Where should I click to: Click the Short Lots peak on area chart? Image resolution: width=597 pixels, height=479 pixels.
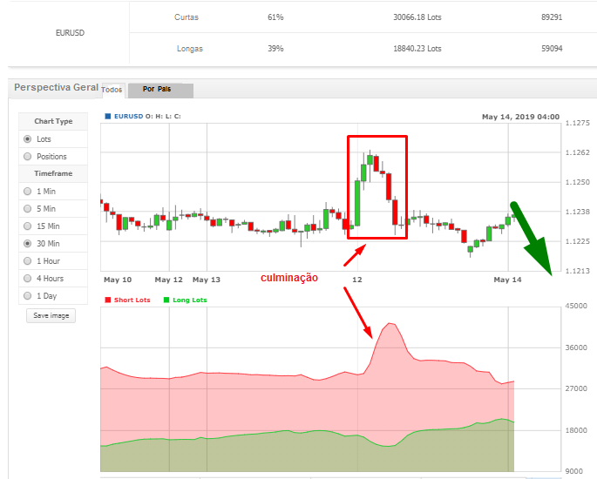390,324
